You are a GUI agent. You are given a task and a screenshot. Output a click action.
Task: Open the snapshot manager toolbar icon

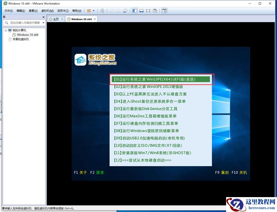coord(125,11)
